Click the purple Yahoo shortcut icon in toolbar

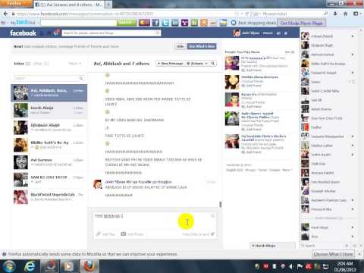pyautogui.click(x=185, y=23)
